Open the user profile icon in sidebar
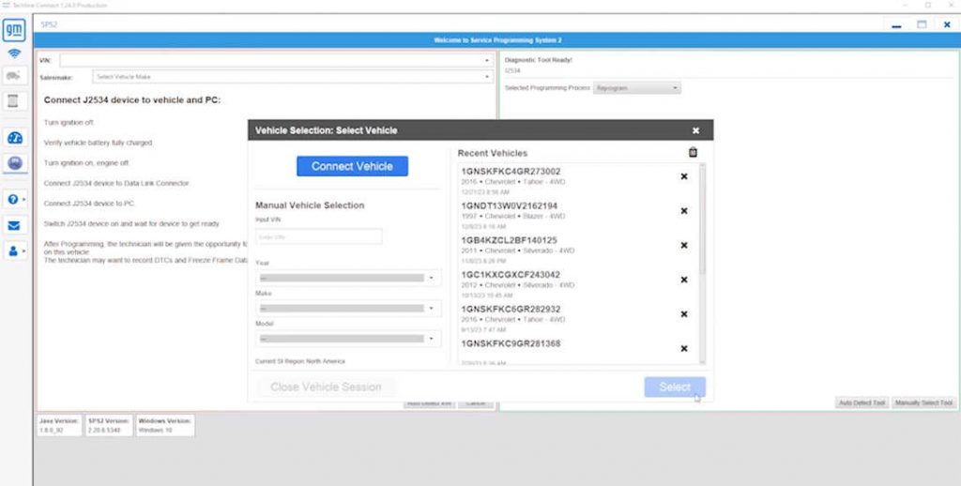961x486 pixels. [14, 251]
